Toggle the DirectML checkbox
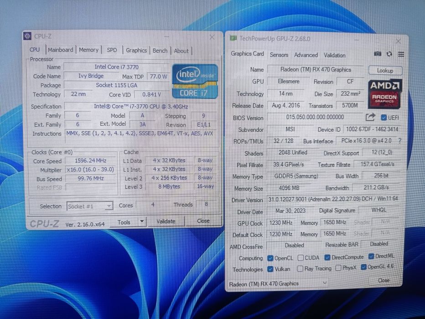Screen dimensions: 425x319 (x=371, y=256)
